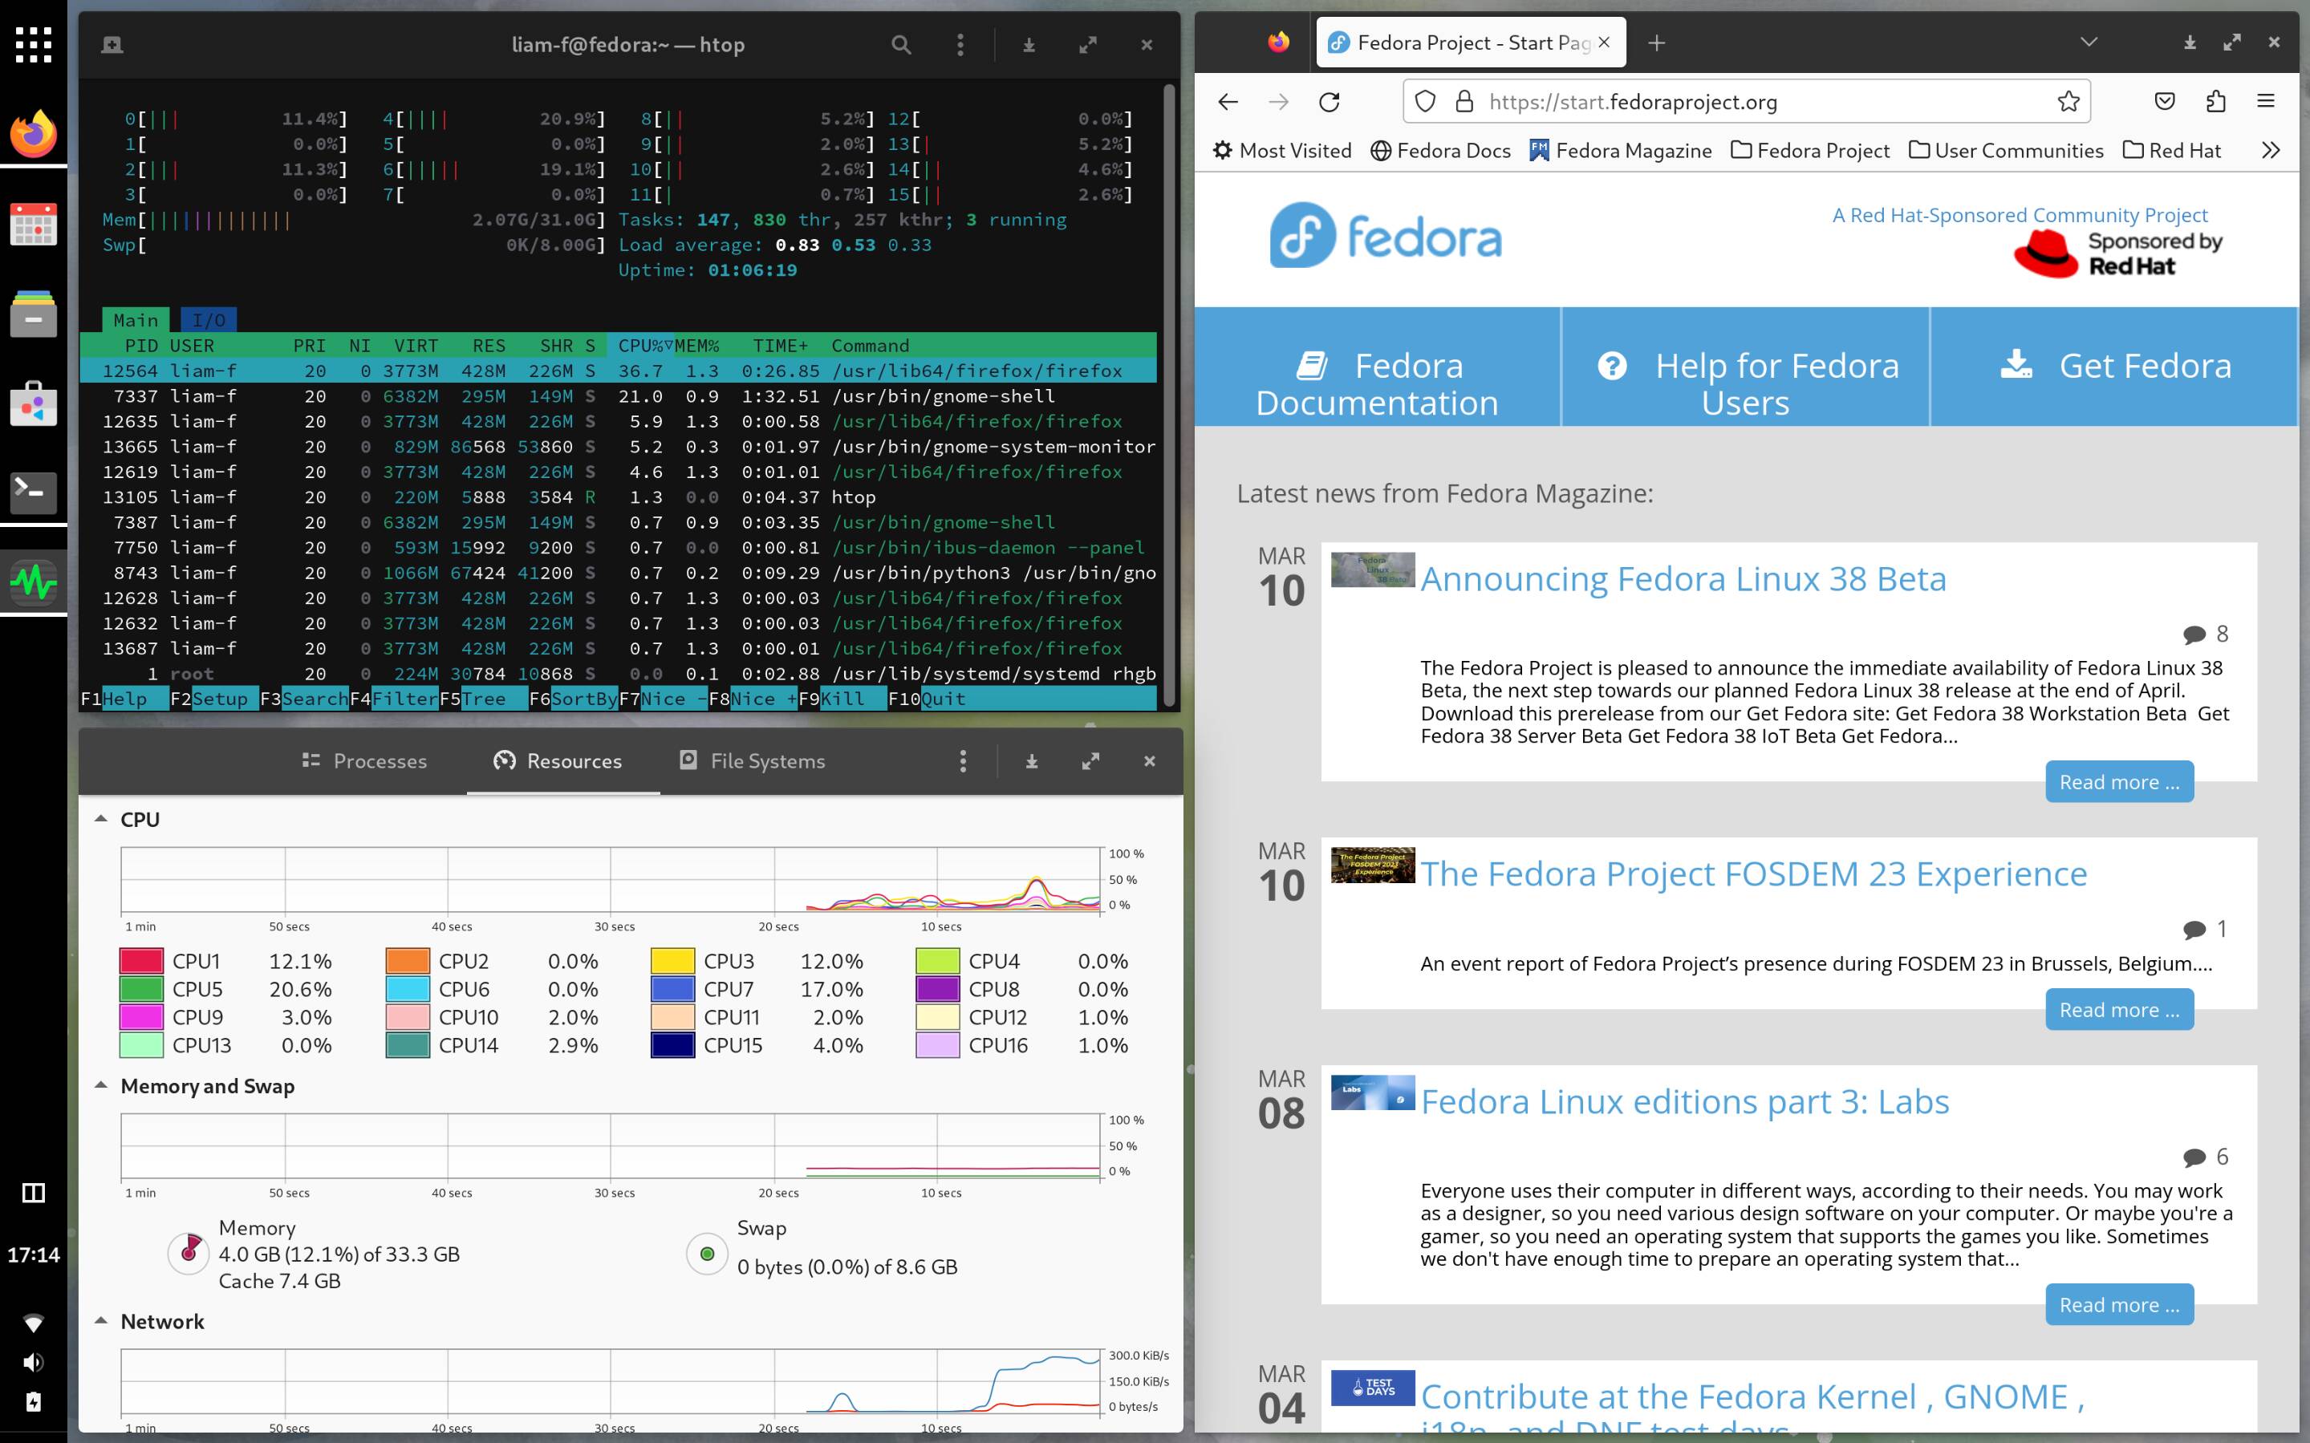The image size is (2310, 1443).
Task: Click the volume icon in the panel
Action: tap(34, 1362)
